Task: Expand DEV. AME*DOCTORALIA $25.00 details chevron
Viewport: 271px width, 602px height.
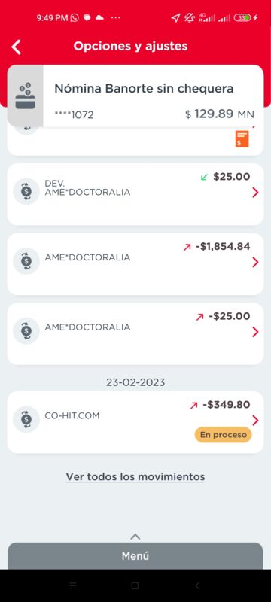Action: (255, 193)
